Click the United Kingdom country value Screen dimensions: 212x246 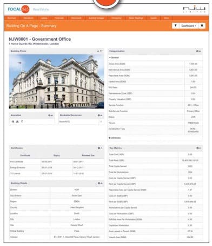[77, 207]
